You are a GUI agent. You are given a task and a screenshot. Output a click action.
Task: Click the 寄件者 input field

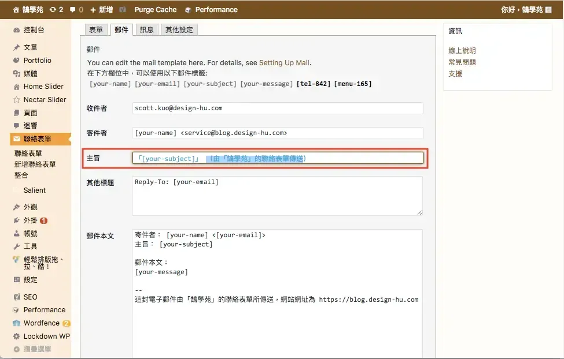(278, 133)
